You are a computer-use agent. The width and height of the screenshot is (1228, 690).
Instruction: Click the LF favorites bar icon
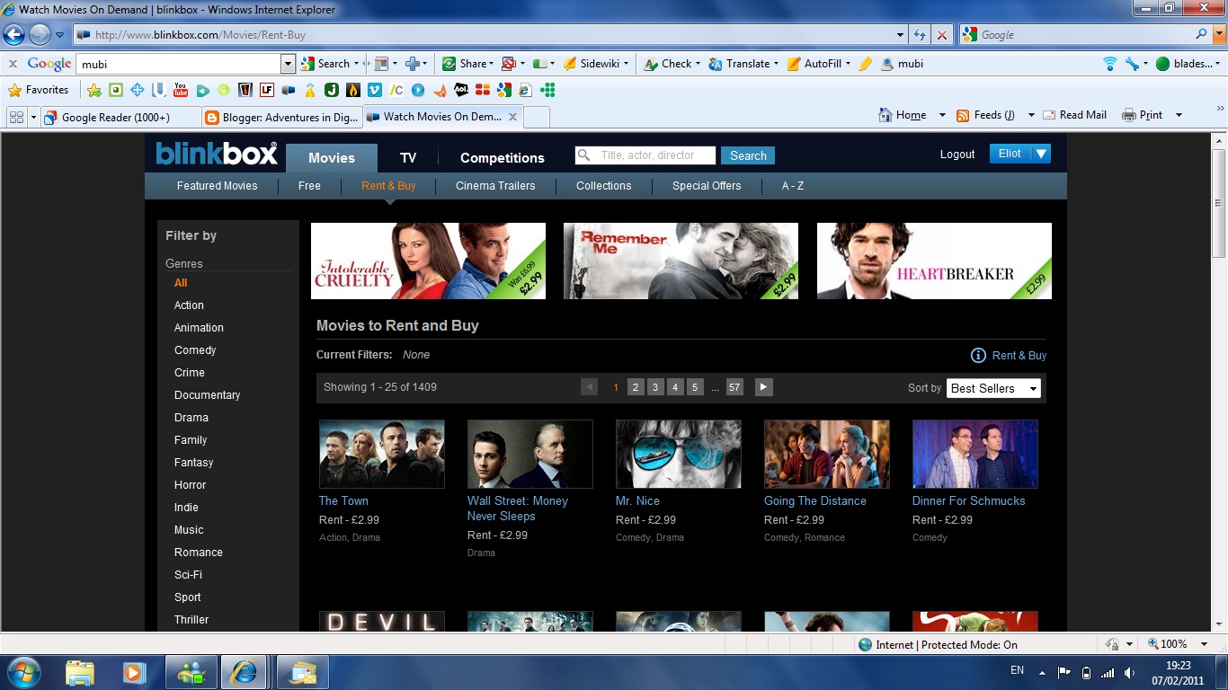pos(267,90)
